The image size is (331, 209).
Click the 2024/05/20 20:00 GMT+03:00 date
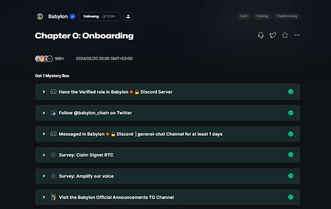104,59
